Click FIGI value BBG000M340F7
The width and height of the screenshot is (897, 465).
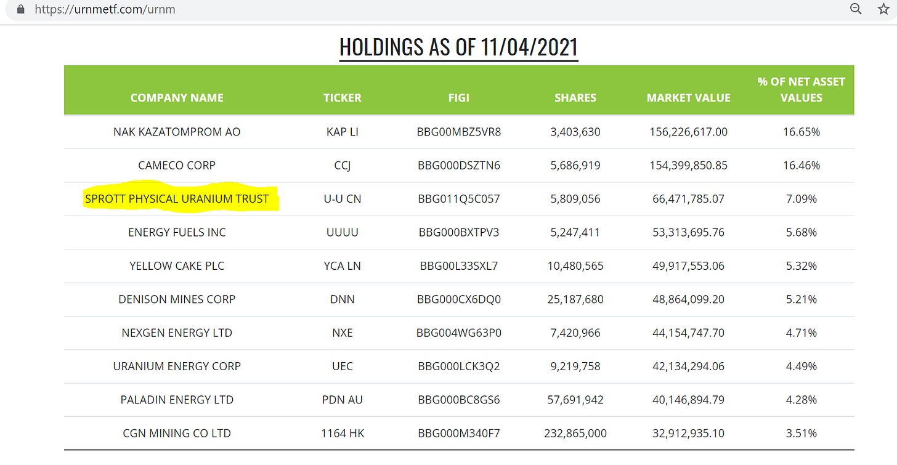459,433
